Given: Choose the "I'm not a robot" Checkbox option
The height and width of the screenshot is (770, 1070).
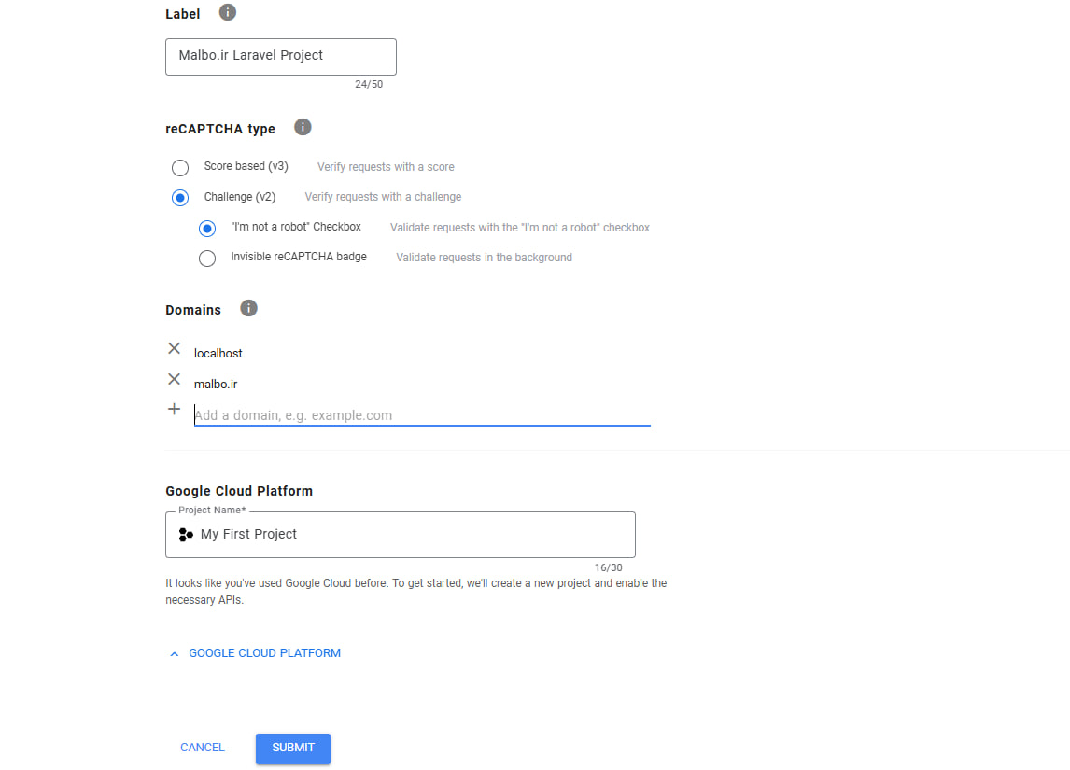Looking at the screenshot, I should pos(207,229).
